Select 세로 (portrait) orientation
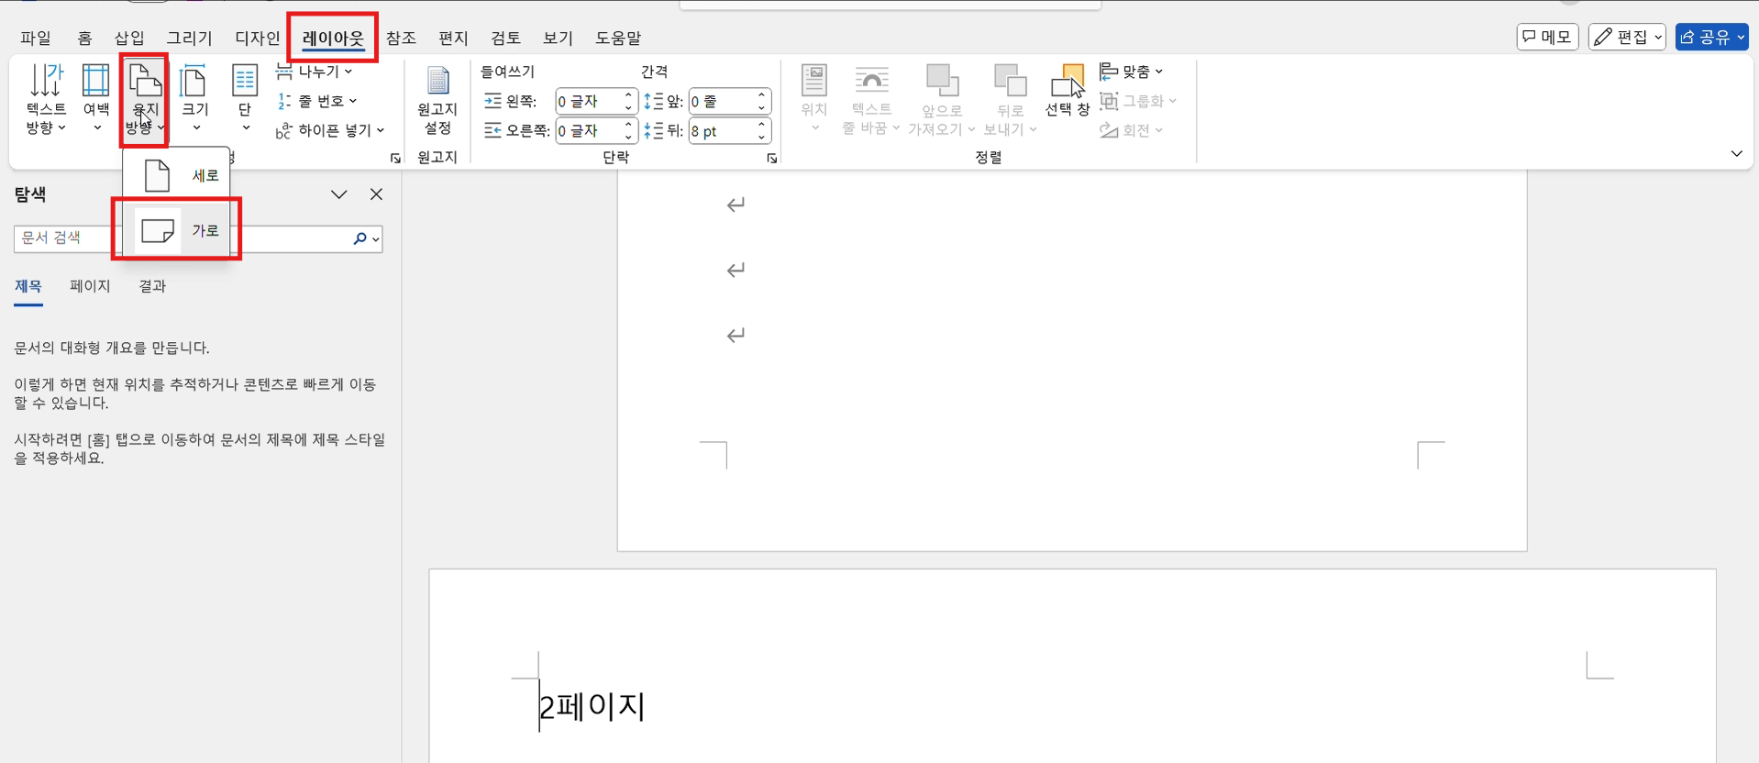This screenshot has height=763, width=1759. click(x=178, y=175)
